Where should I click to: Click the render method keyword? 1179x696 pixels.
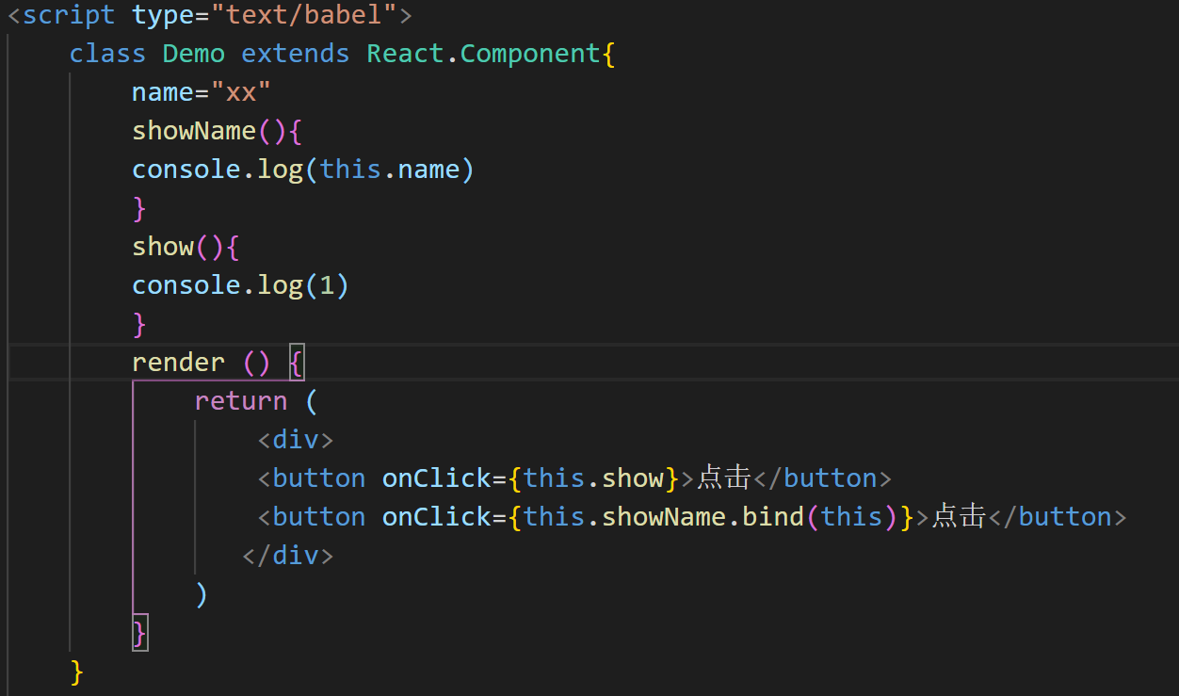coord(178,362)
